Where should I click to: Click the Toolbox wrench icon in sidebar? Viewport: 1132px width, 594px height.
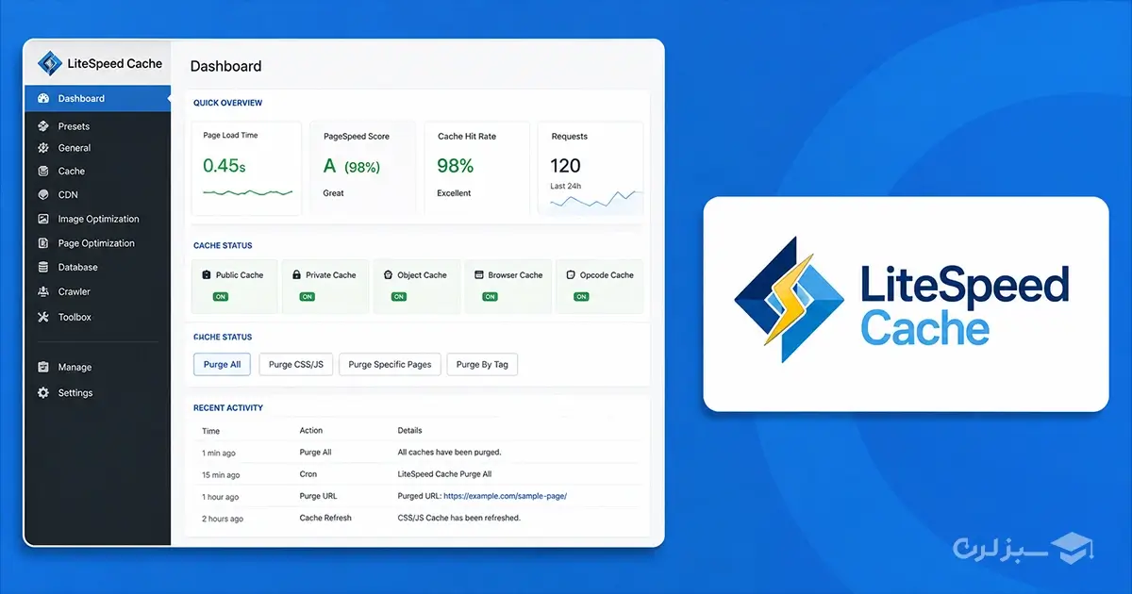[42, 318]
